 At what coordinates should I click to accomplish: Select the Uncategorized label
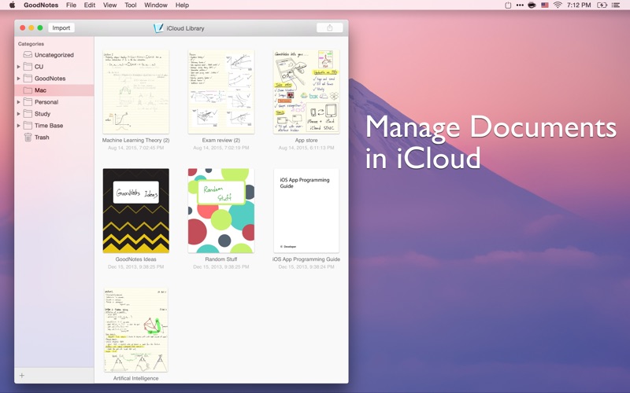pos(54,55)
